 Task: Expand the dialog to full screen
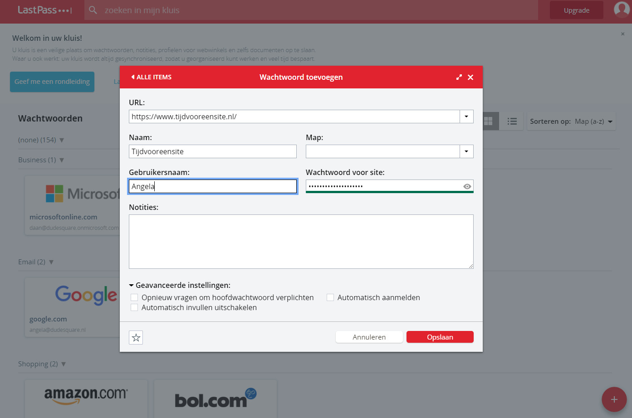click(459, 77)
